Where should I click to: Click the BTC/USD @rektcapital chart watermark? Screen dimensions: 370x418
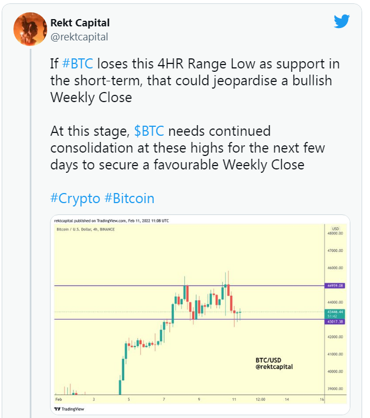coord(274,363)
